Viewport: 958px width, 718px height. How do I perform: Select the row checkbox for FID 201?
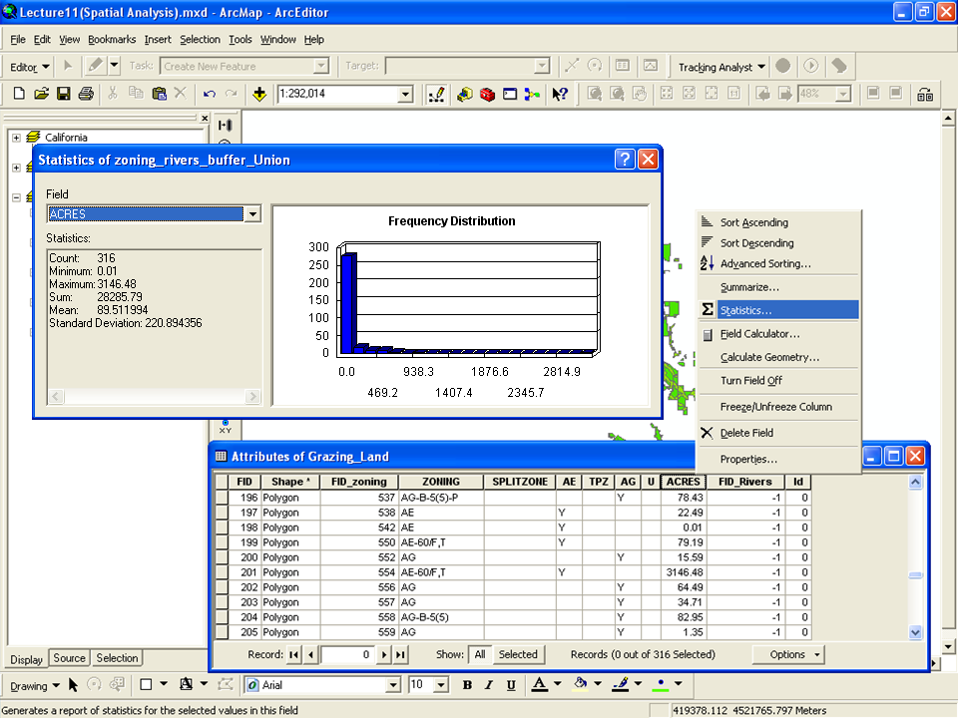pyautogui.click(x=222, y=572)
